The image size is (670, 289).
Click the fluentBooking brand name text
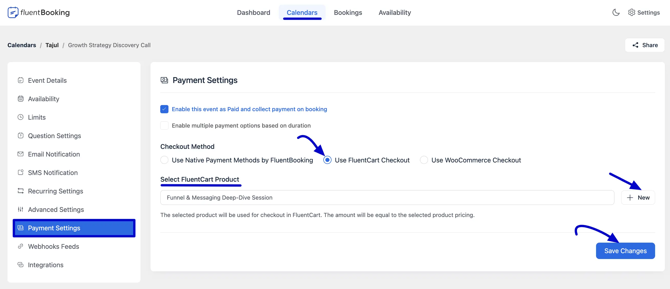click(45, 13)
